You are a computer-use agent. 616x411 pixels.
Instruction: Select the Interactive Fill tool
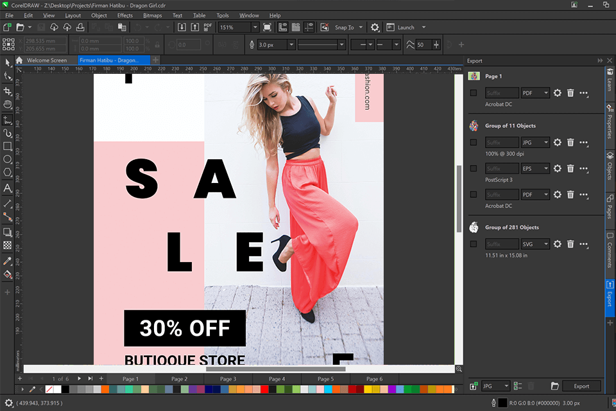coord(8,274)
